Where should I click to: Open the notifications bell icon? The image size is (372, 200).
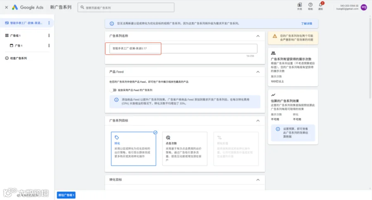click(321, 5)
